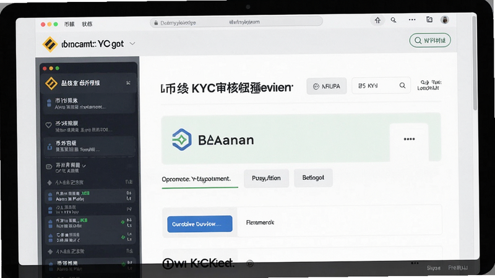Click the blue Ourcbive Duvion button

point(199,224)
